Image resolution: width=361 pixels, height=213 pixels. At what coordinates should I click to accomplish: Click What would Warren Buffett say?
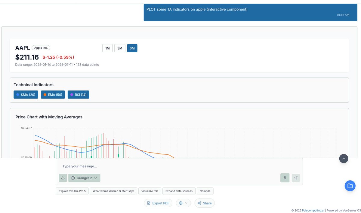(114, 191)
